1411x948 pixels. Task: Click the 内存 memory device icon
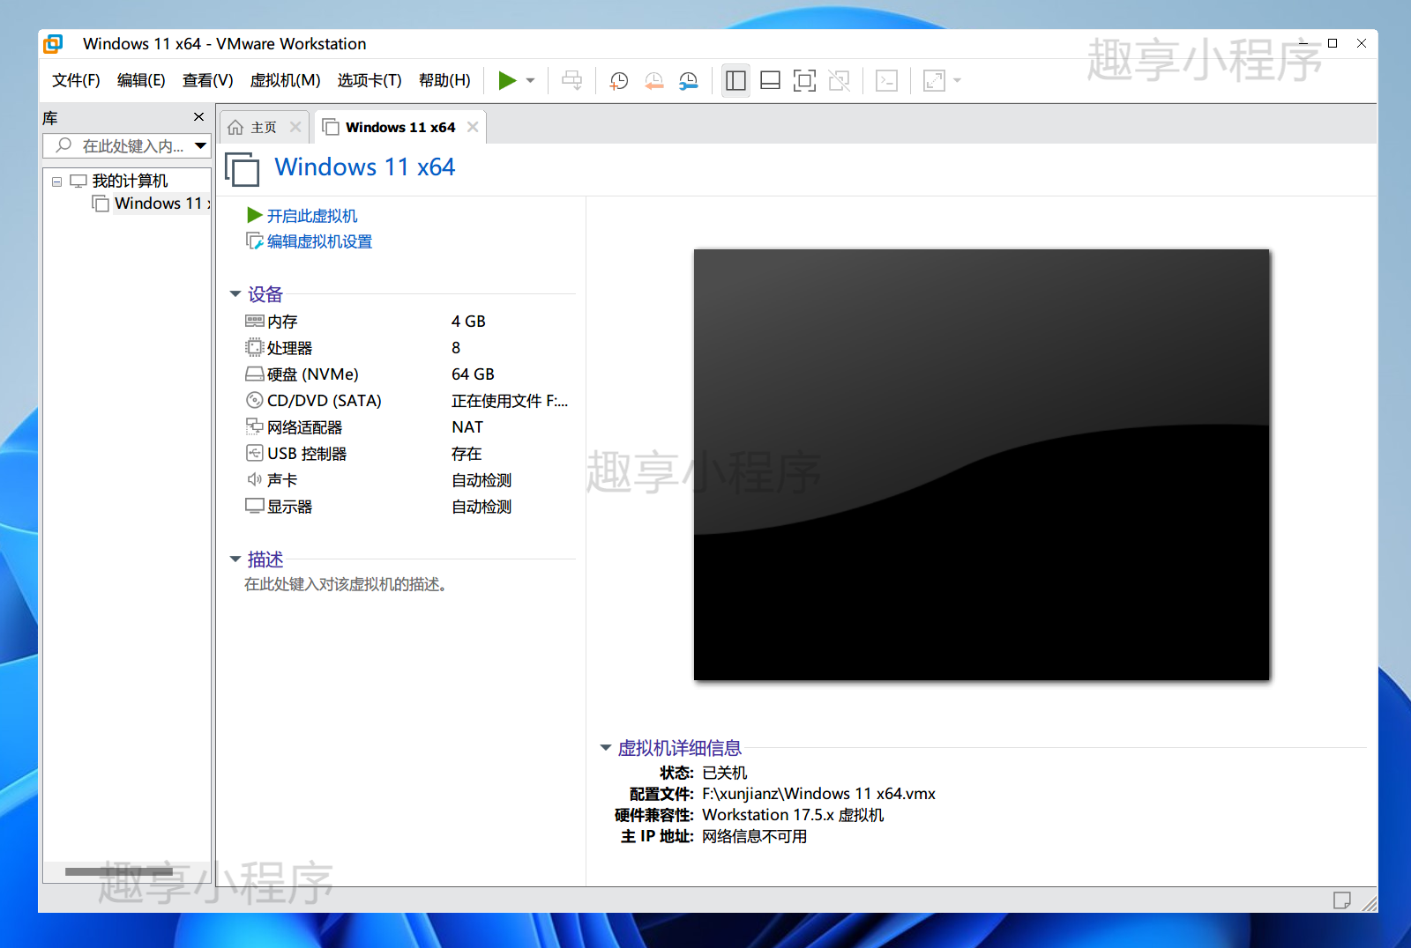[x=255, y=322]
